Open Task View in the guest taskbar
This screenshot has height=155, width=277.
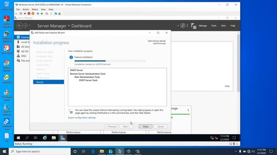35,138
